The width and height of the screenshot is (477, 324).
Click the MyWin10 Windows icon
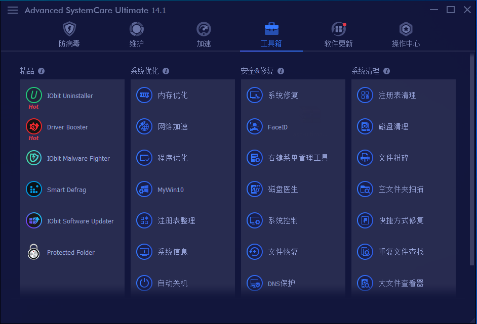pos(144,189)
